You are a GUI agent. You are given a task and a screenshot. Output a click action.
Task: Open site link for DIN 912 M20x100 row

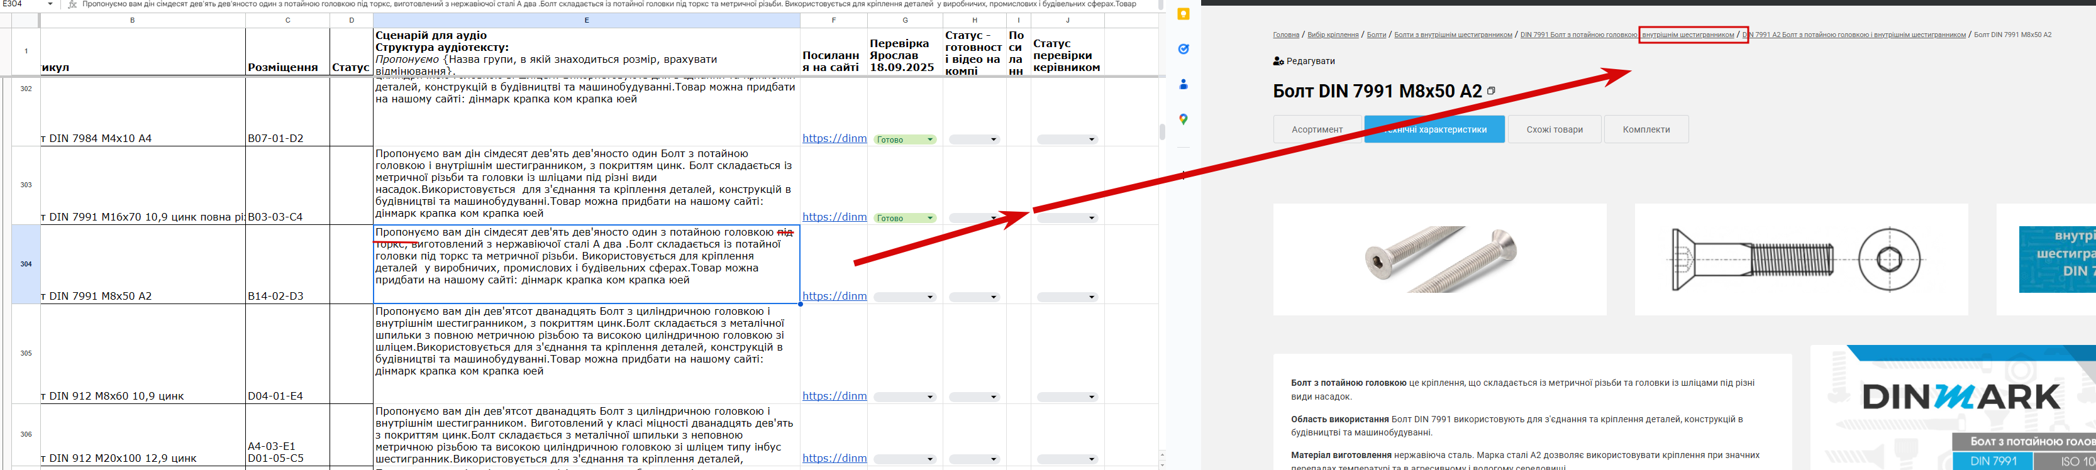click(834, 458)
